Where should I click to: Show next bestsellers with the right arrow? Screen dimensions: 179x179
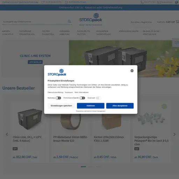tap(174, 134)
